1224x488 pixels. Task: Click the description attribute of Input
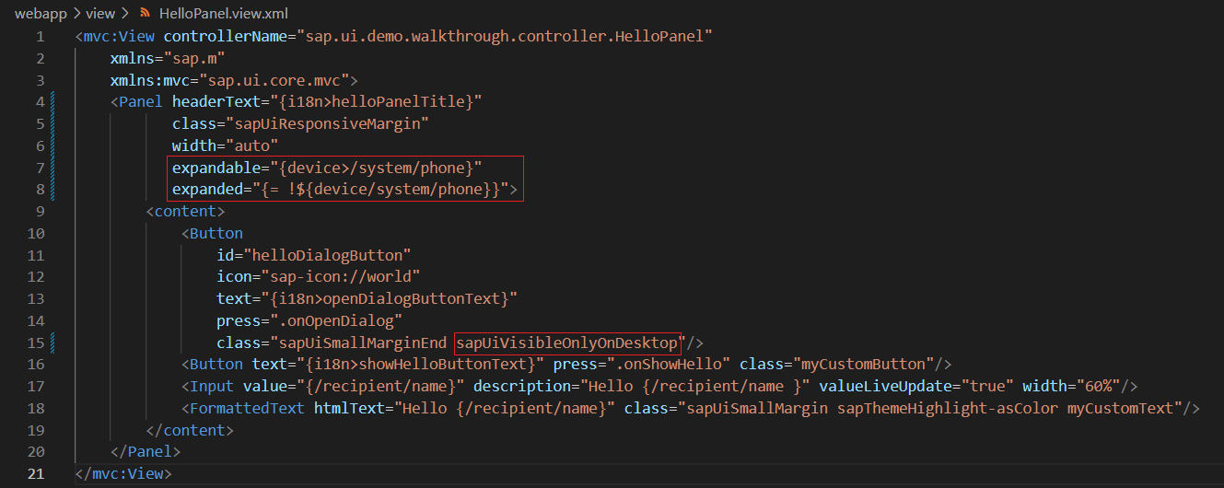click(522, 386)
